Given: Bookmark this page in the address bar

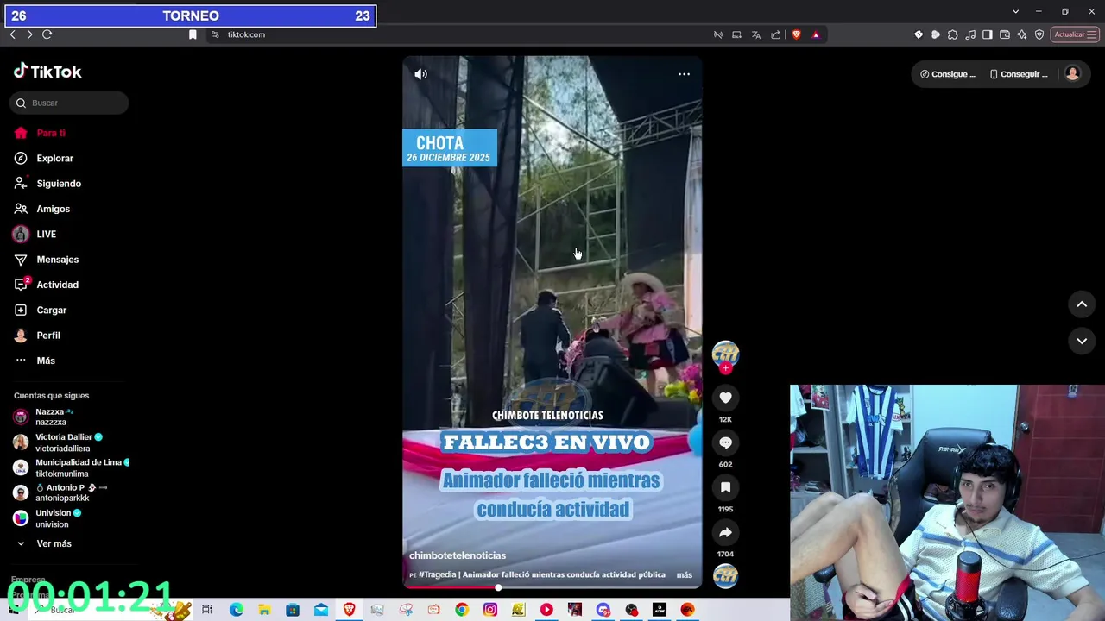Looking at the screenshot, I should pos(193,34).
